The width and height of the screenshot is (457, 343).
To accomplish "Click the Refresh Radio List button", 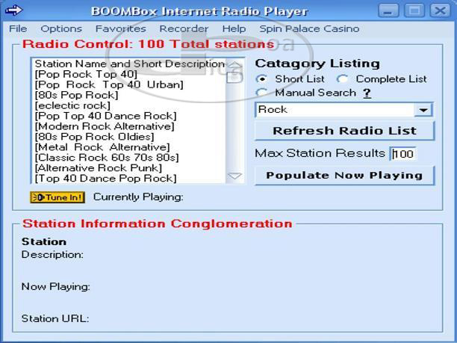I will pyautogui.click(x=343, y=131).
